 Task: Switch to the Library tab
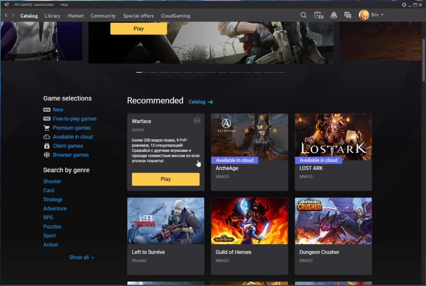pyautogui.click(x=52, y=16)
